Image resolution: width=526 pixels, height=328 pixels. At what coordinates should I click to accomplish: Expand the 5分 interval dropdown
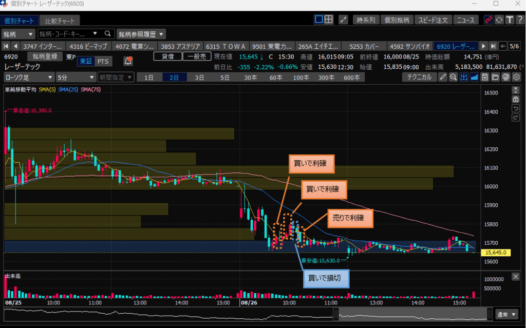(76, 78)
